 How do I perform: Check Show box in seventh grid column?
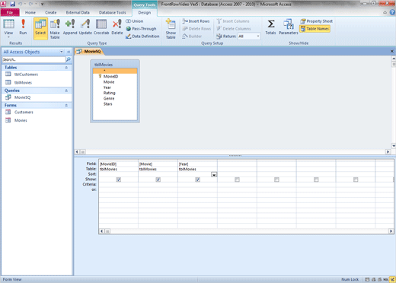356,180
